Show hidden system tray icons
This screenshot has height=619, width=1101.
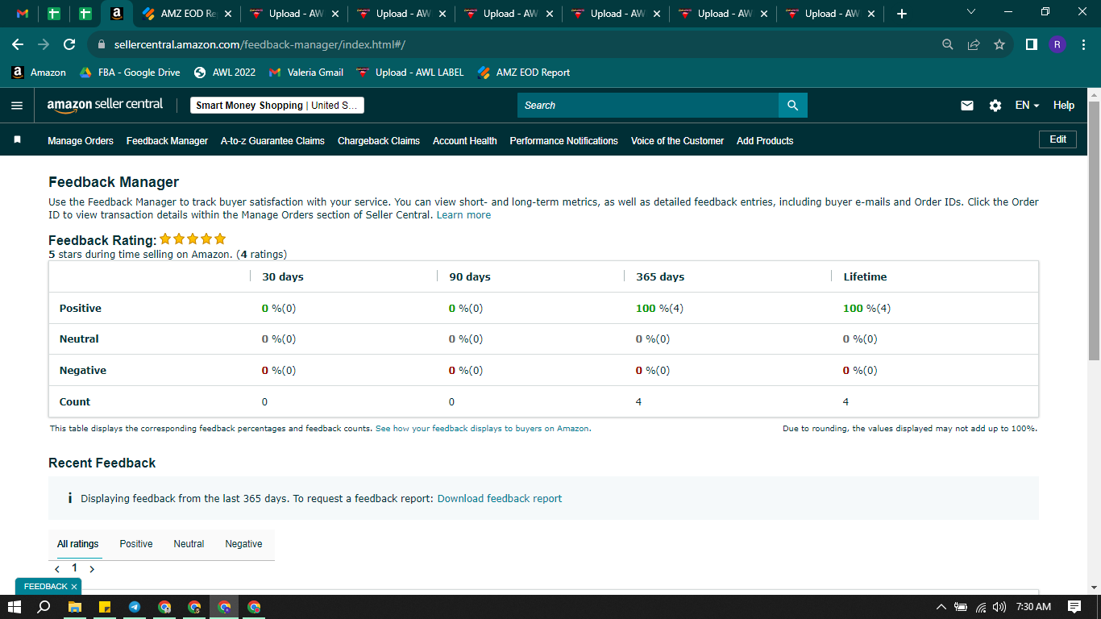941,607
